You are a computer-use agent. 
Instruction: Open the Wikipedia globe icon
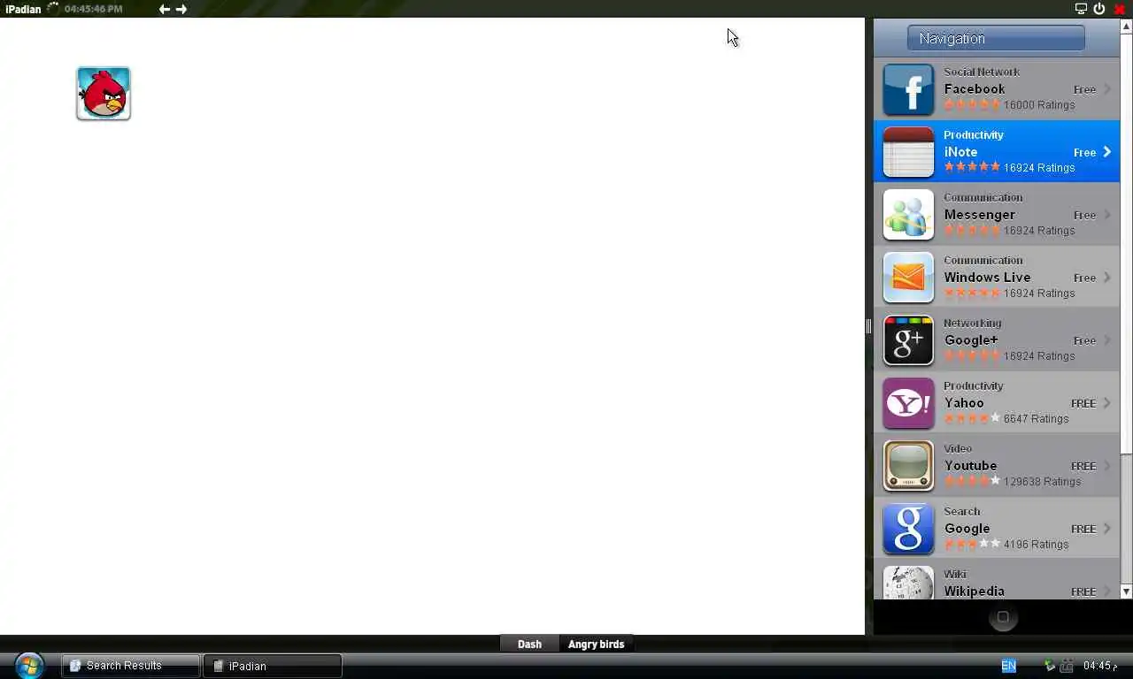[908, 583]
